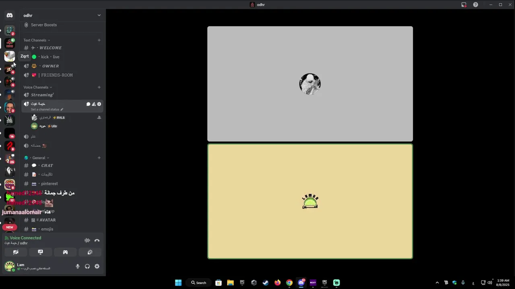
Task: Collapse the Text Channels category
Action: pos(37,40)
